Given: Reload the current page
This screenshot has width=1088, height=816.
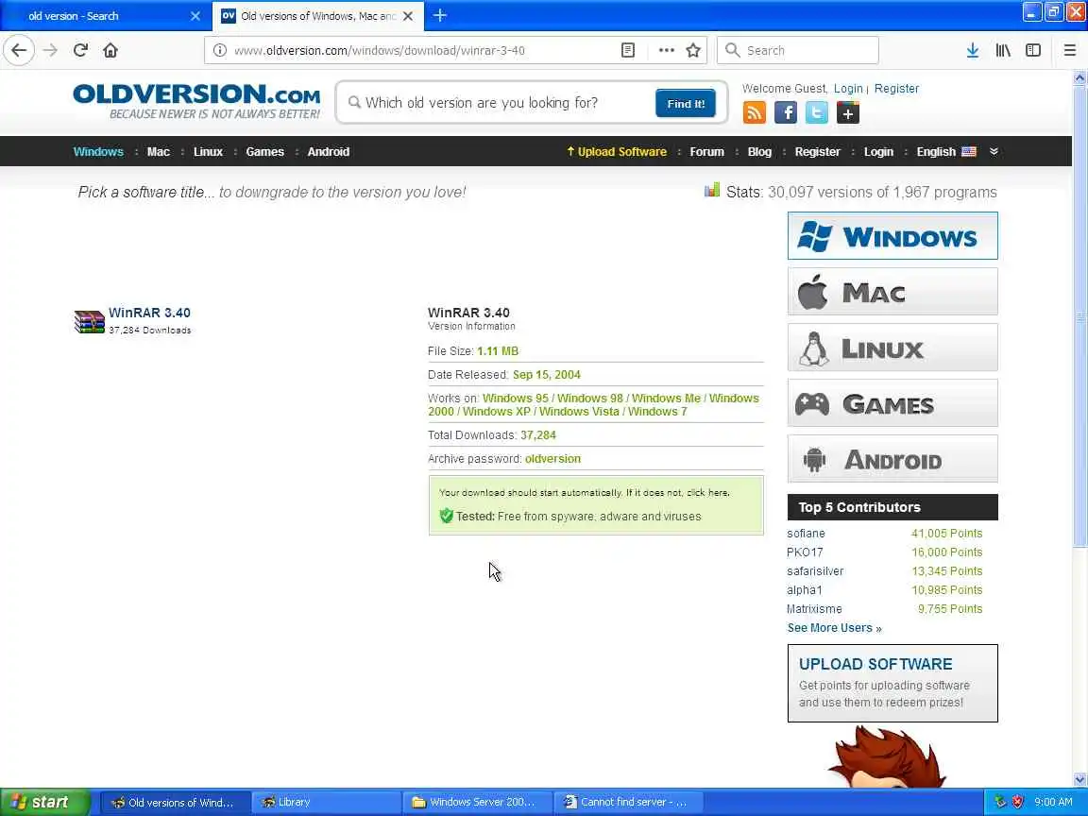Looking at the screenshot, I should coord(80,50).
